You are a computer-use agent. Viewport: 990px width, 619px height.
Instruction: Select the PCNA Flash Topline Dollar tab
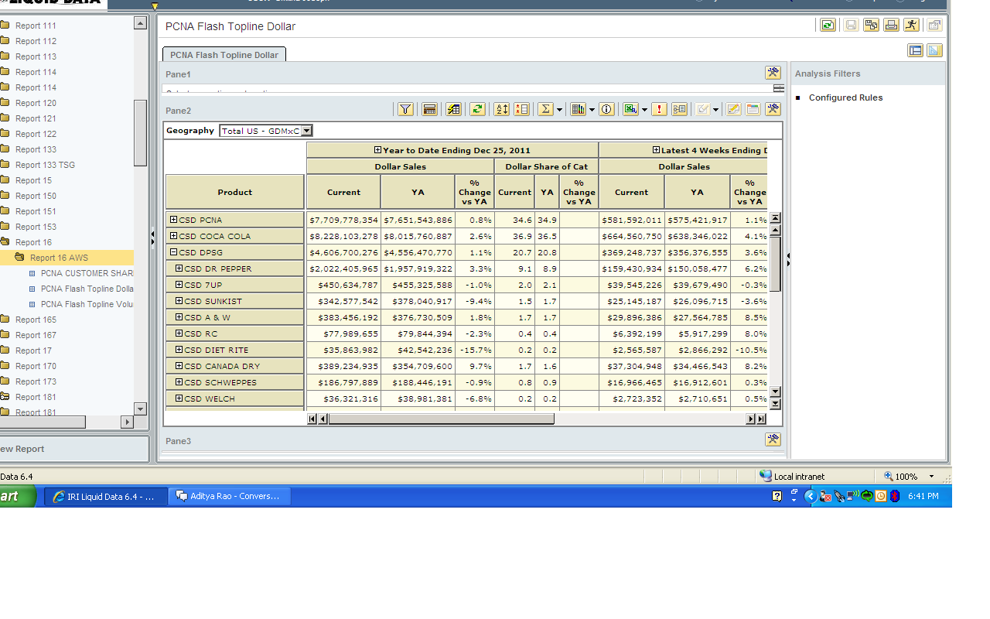tap(224, 55)
